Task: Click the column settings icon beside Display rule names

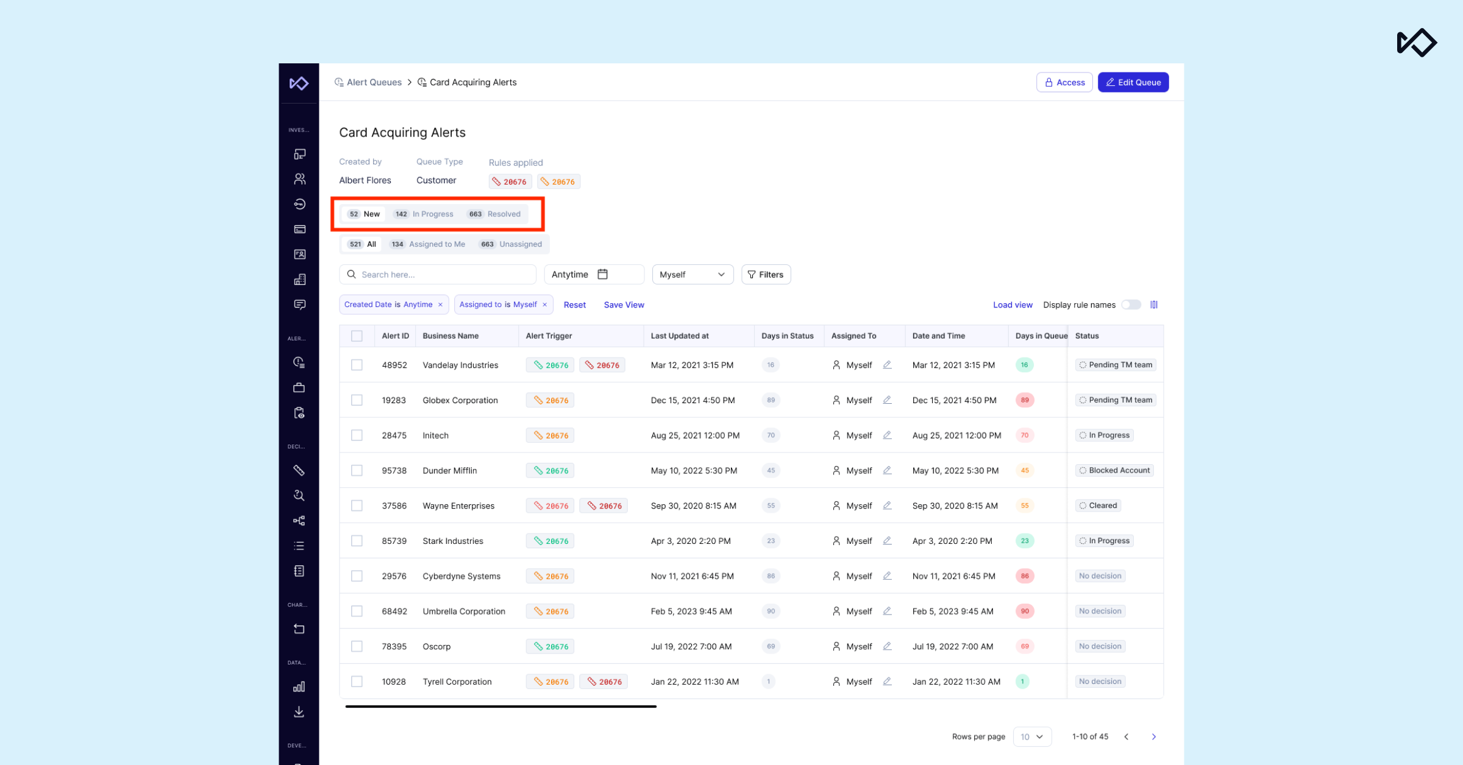Action: point(1153,305)
